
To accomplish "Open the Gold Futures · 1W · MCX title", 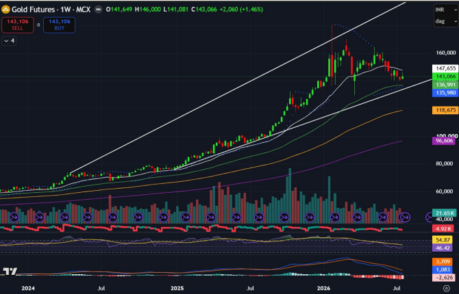I will click(x=51, y=10).
